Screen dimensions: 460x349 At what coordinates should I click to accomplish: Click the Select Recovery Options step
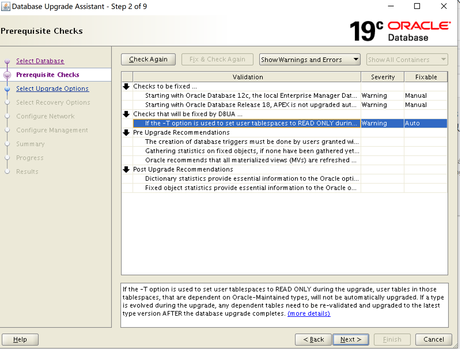(53, 102)
